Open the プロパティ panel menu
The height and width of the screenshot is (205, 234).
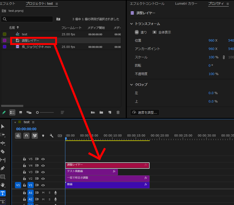coord(227,4)
